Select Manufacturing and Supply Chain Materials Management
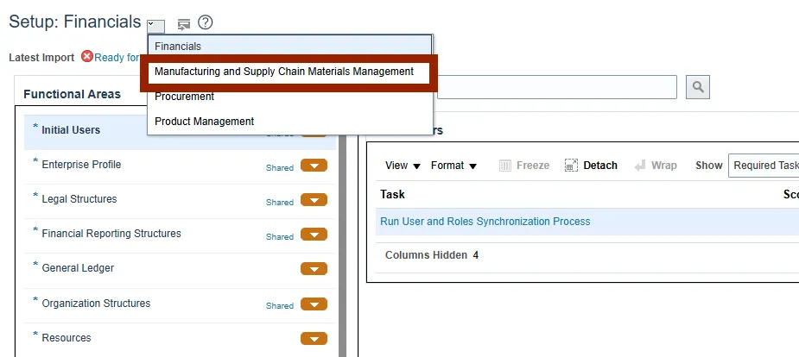 coord(284,72)
